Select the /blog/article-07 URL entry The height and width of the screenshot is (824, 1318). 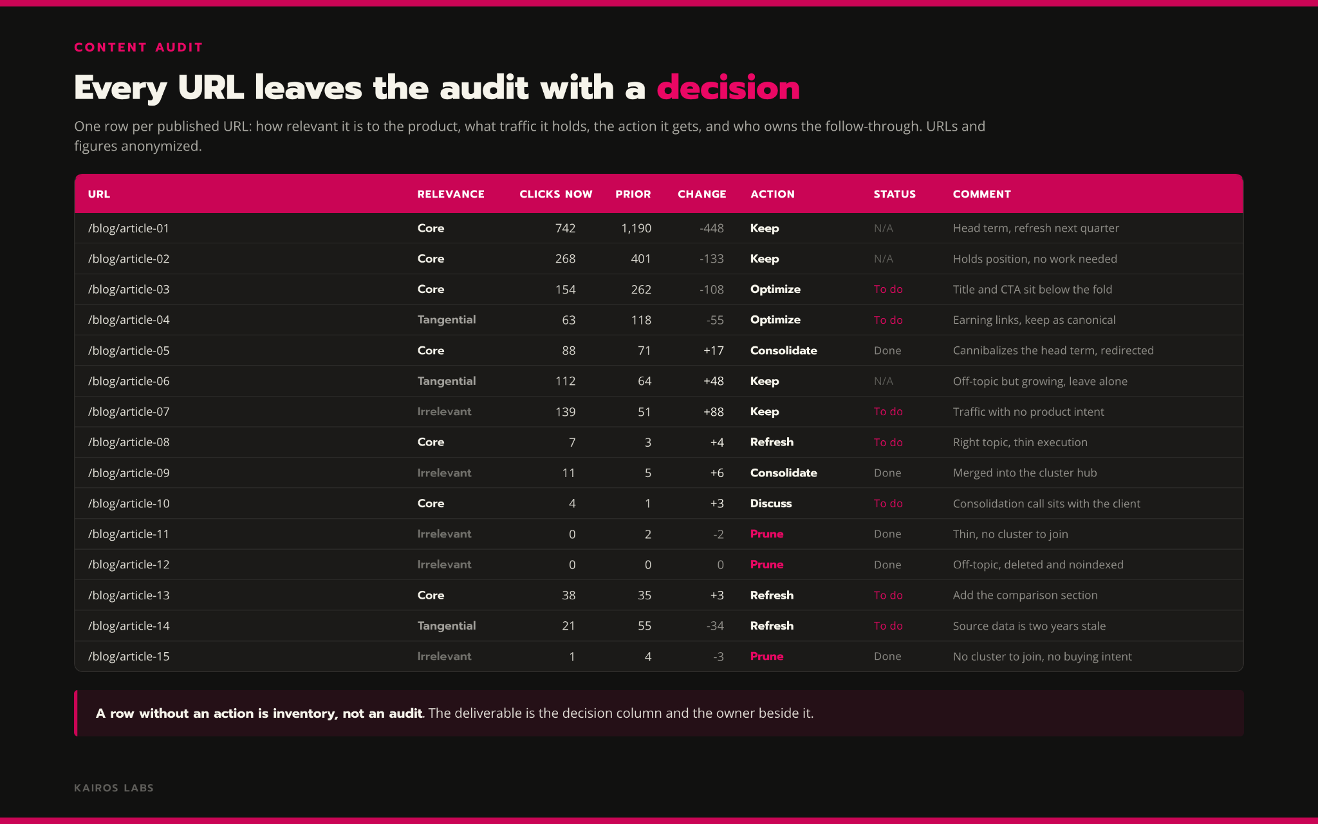point(129,411)
